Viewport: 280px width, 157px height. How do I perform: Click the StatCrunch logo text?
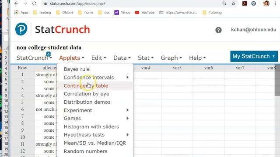(x=62, y=30)
